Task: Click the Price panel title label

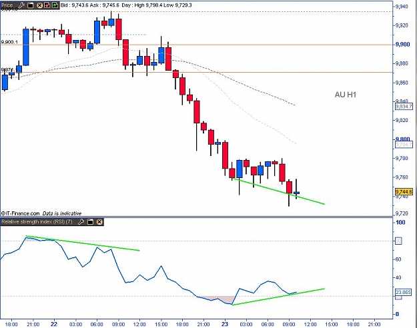Action: pos(7,5)
